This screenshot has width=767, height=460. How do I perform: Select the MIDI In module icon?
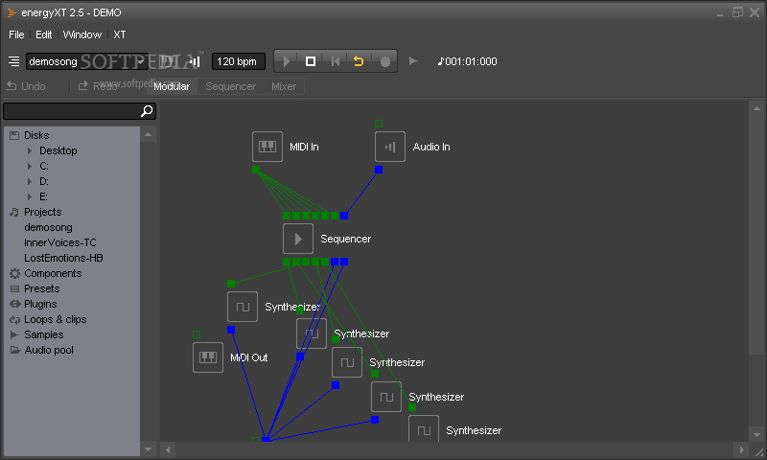(x=267, y=147)
